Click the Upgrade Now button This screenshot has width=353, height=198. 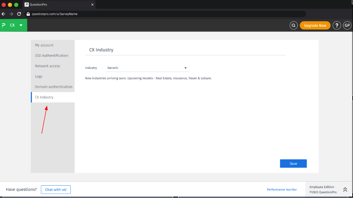[x=315, y=25]
